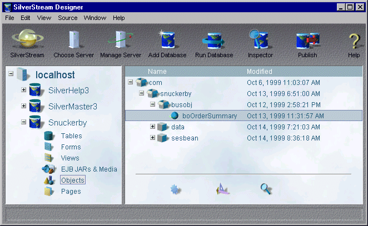Click the Publish toolbar icon

[307, 41]
